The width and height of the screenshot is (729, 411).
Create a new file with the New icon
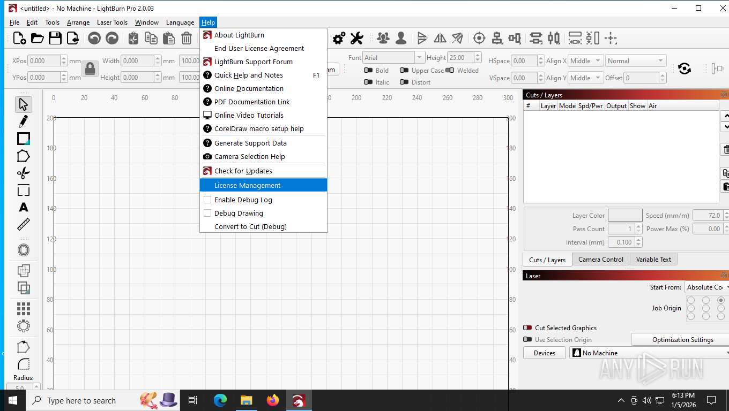tap(19, 38)
